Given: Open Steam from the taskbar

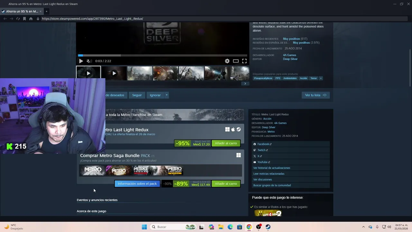Looking at the screenshot, I should [268, 227].
